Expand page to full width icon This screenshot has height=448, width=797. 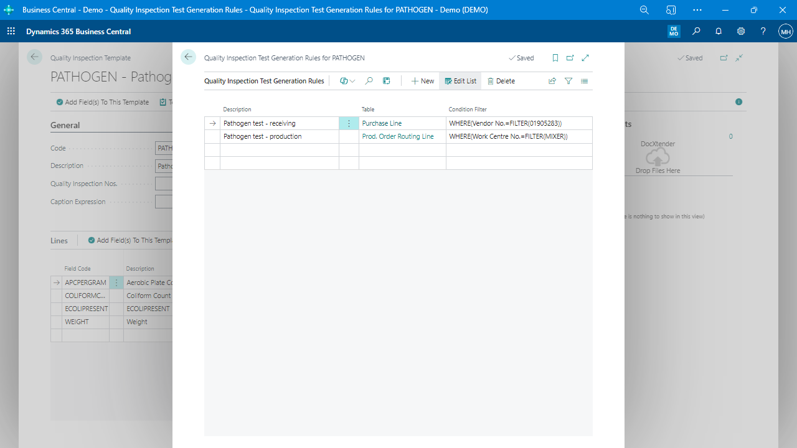585,58
